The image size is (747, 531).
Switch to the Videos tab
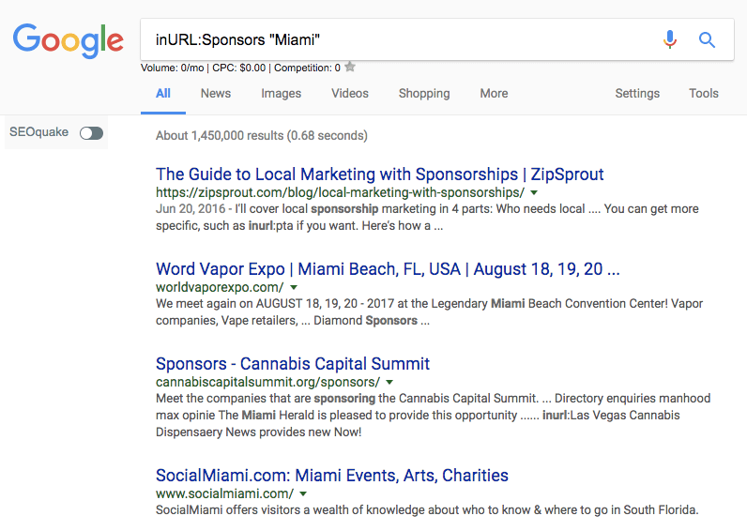click(350, 93)
